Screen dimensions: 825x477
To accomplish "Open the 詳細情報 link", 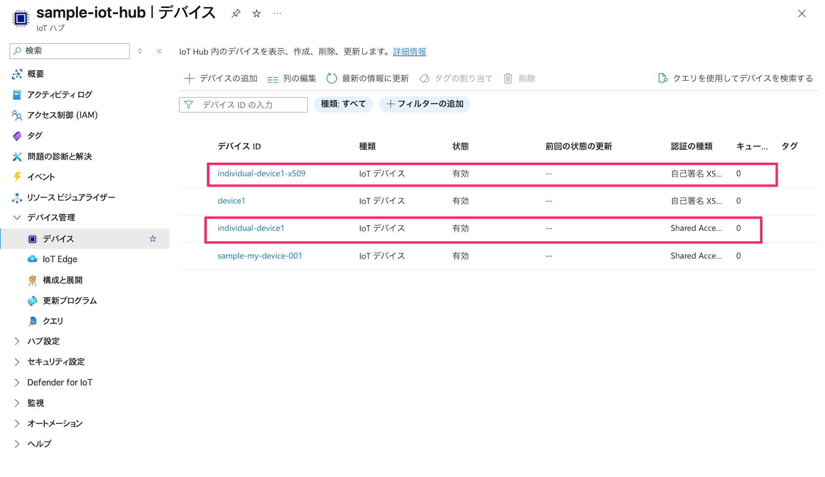I will (409, 52).
